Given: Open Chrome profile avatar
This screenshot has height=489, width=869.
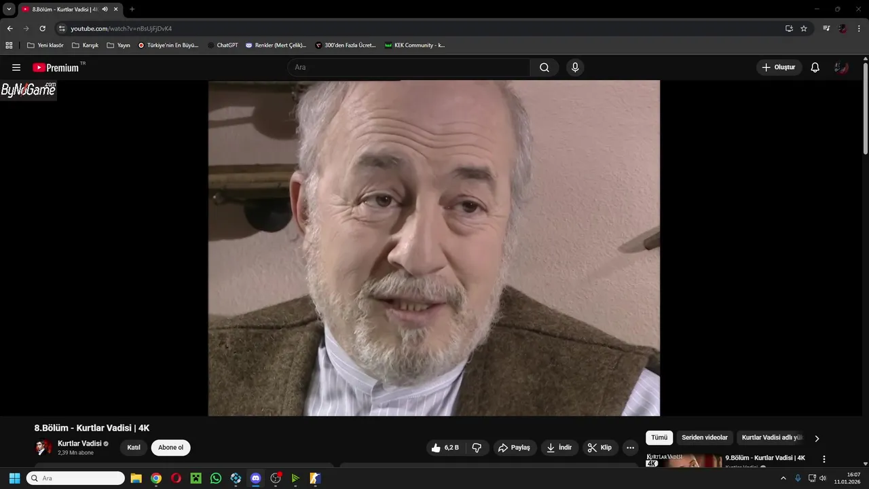Looking at the screenshot, I should point(843,29).
